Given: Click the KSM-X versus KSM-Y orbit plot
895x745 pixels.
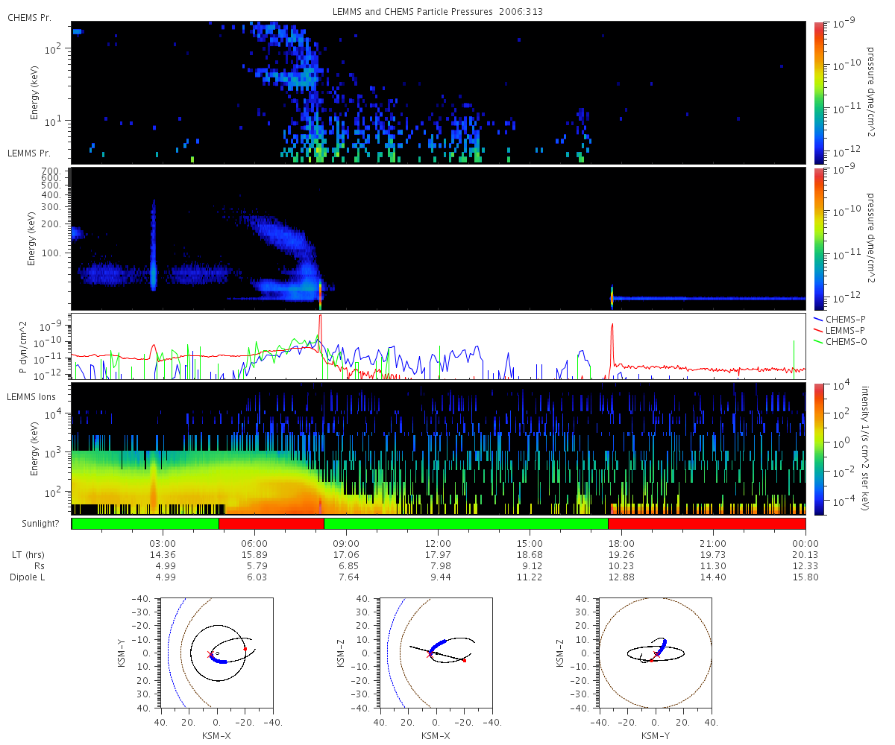Looking at the screenshot, I should 216,653.
